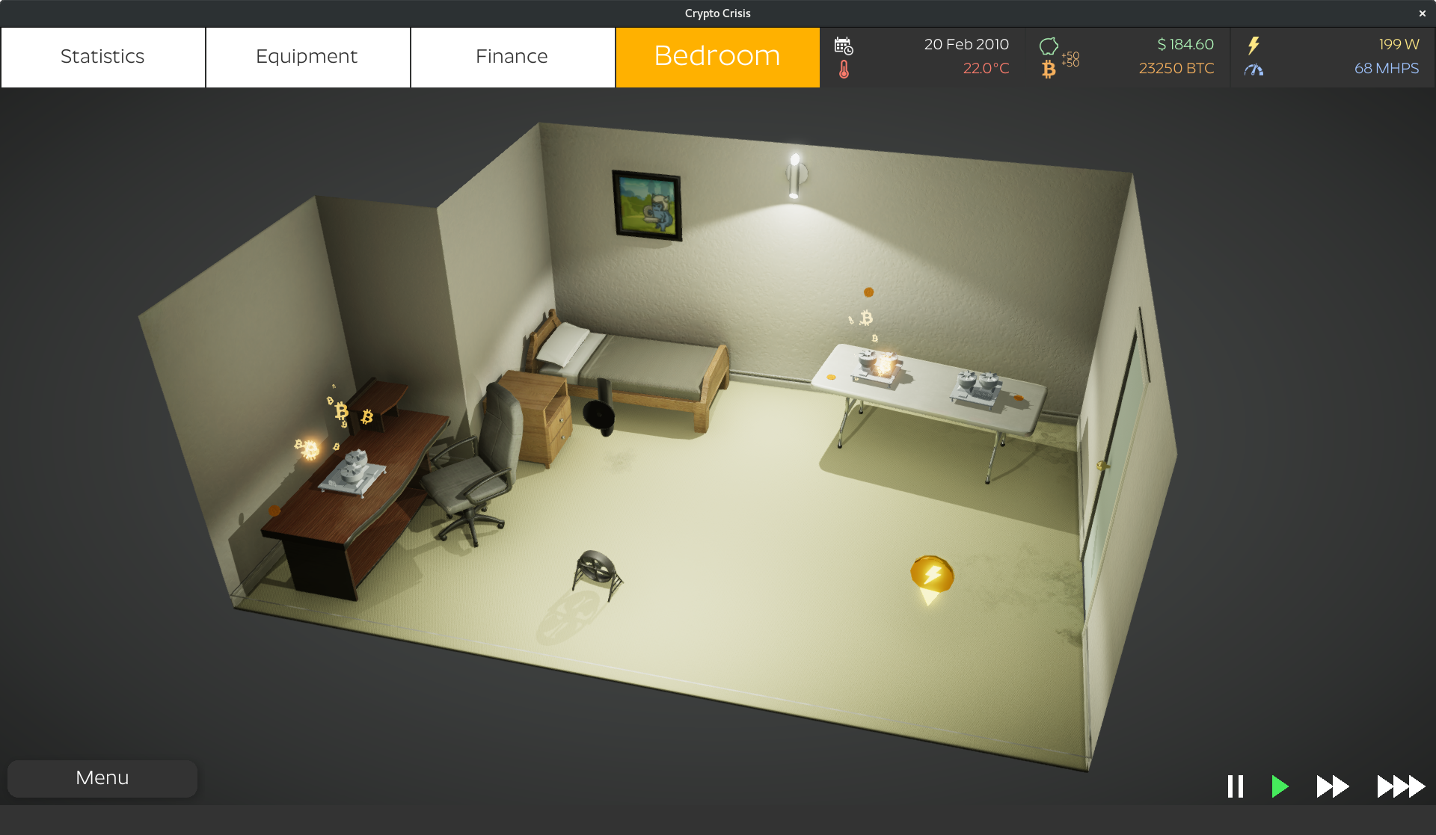Viewport: 1436px width, 835px height.
Task: Click the wattage power consumption icon
Action: click(x=1254, y=44)
